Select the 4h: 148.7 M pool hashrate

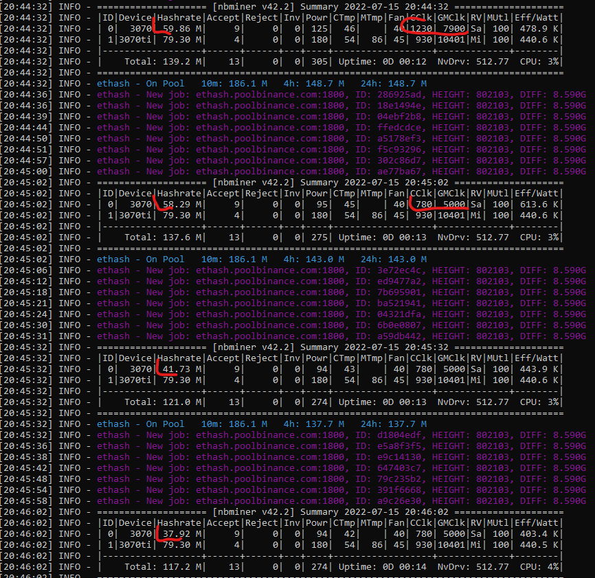tap(314, 84)
